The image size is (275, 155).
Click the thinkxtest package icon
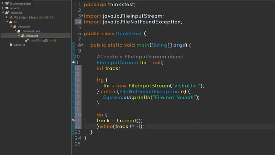point(15,27)
